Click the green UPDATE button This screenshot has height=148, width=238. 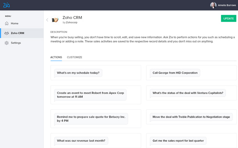tap(228, 18)
